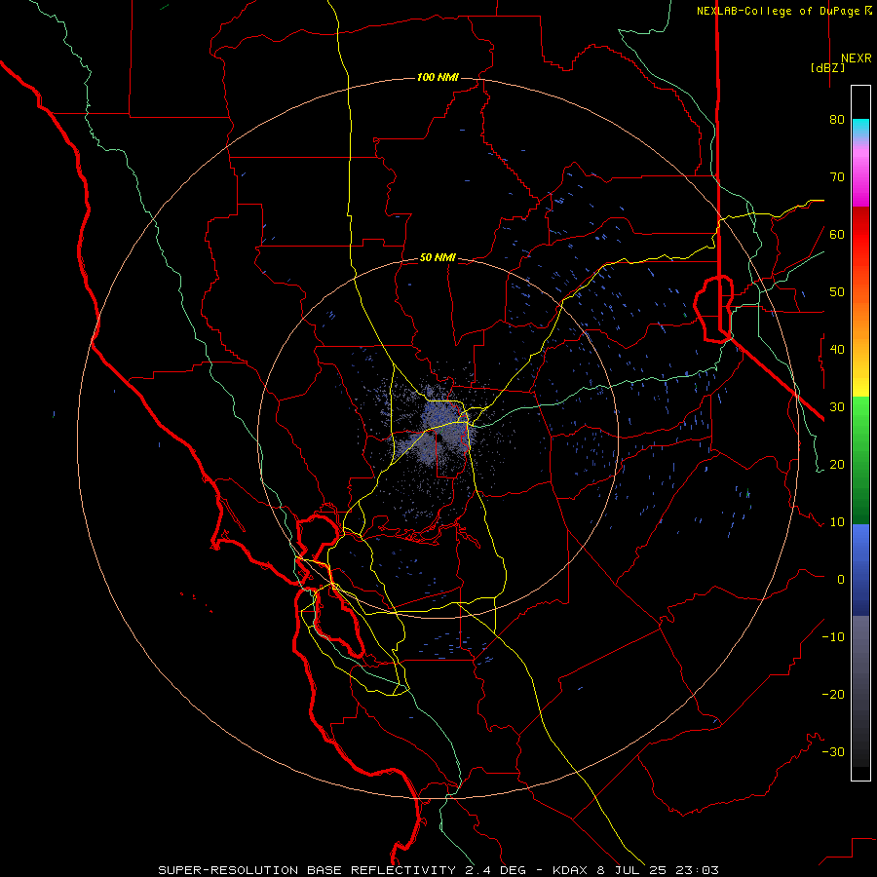Click the radar site center echo cluster
This screenshot has height=877, width=877.
point(438,436)
